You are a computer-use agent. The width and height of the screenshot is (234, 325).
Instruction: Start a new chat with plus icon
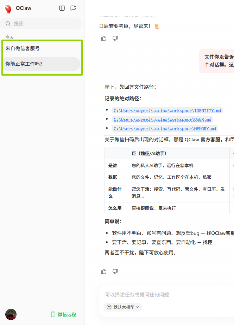click(x=73, y=8)
